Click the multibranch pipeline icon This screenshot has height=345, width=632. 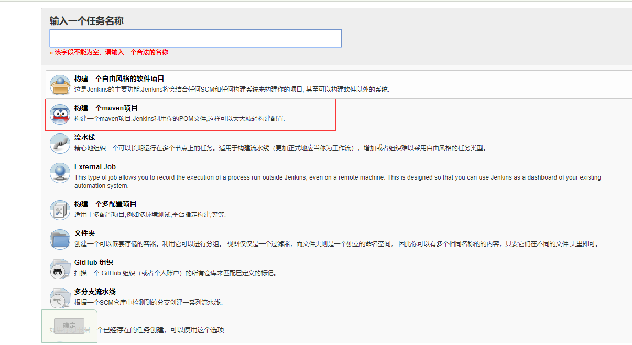point(60,298)
